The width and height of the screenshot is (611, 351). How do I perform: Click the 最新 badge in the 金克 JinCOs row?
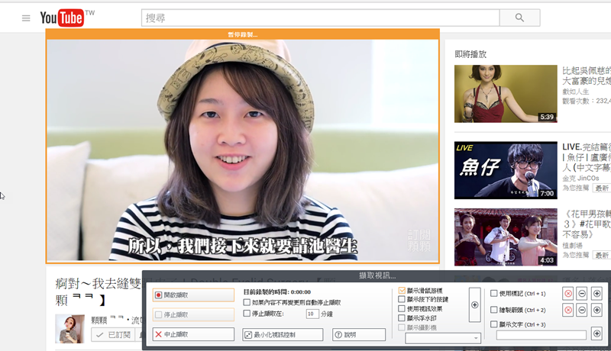[602, 188]
